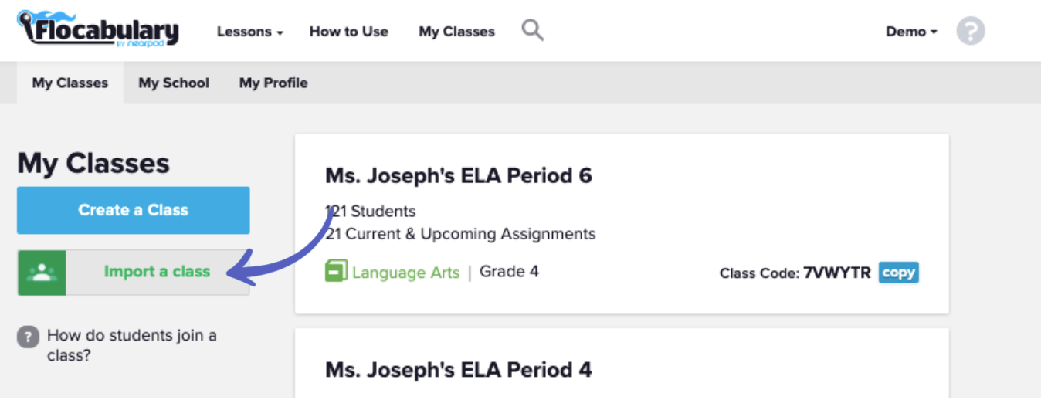Switch to the My Profile tab
Image resolution: width=1041 pixels, height=400 pixels.
[273, 83]
